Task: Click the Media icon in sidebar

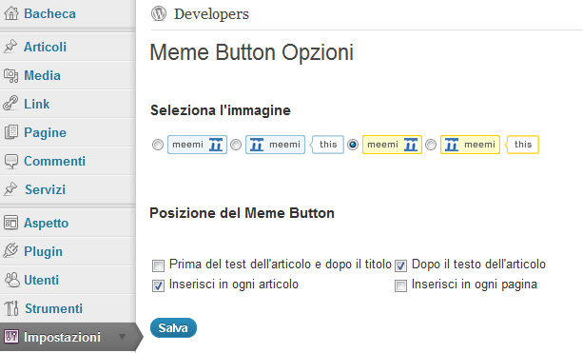Action: pos(11,75)
